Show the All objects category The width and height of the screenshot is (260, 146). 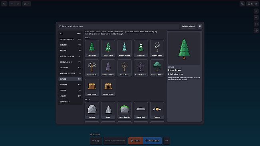(70, 34)
